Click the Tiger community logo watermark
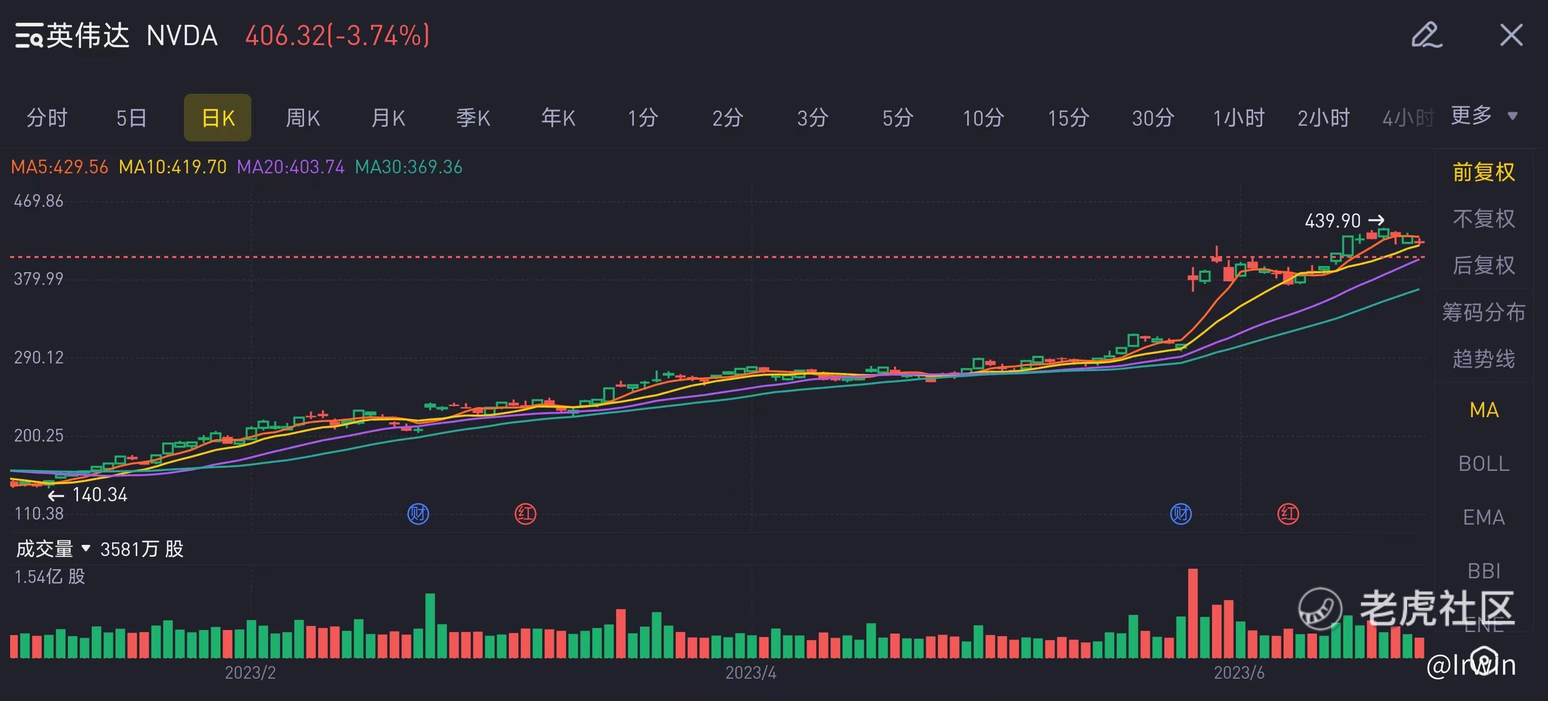 [1319, 608]
